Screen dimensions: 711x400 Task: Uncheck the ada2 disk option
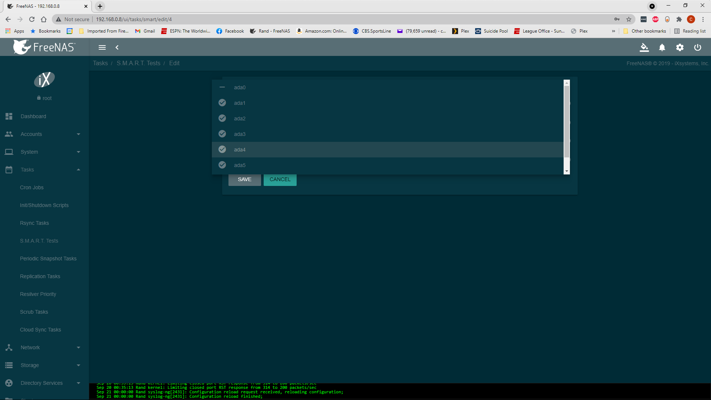coord(388,119)
